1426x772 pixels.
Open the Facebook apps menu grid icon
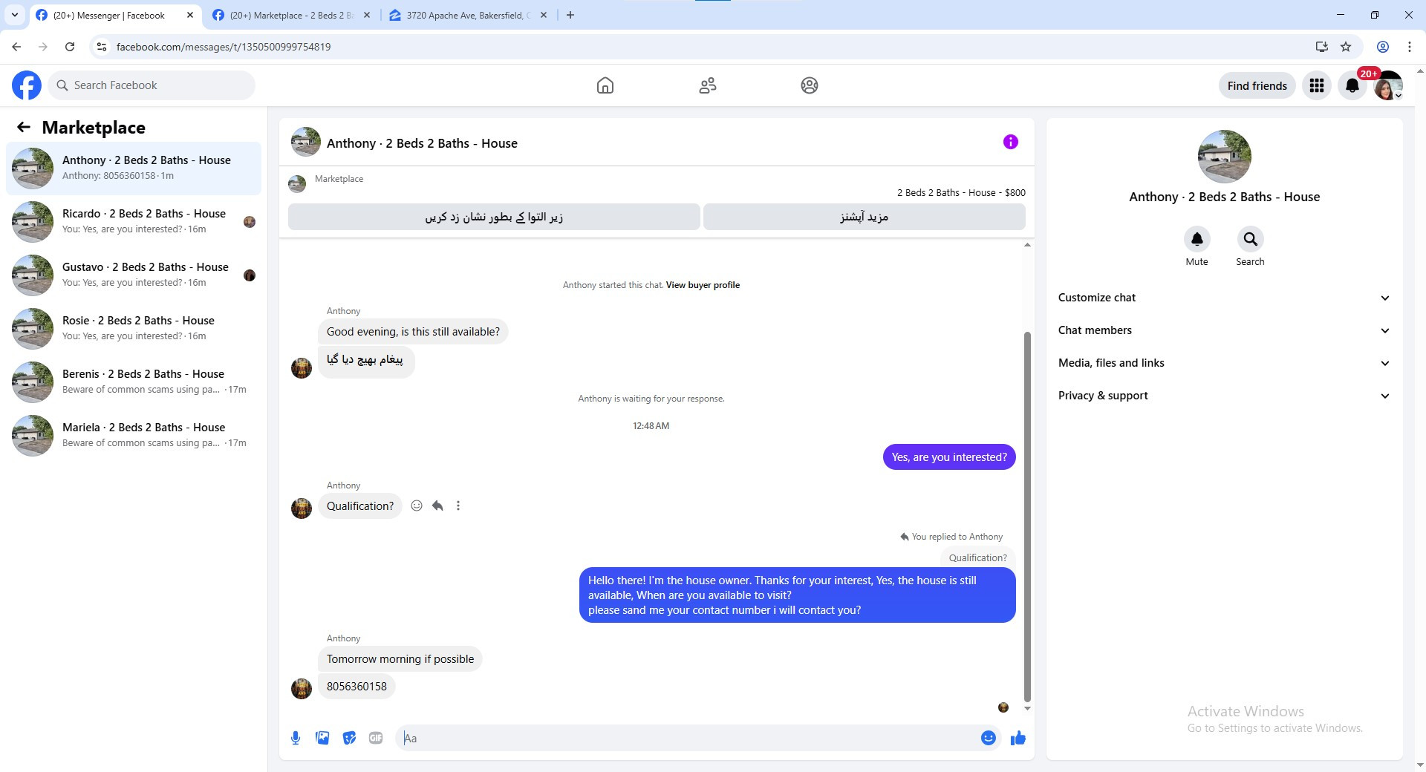click(x=1317, y=85)
